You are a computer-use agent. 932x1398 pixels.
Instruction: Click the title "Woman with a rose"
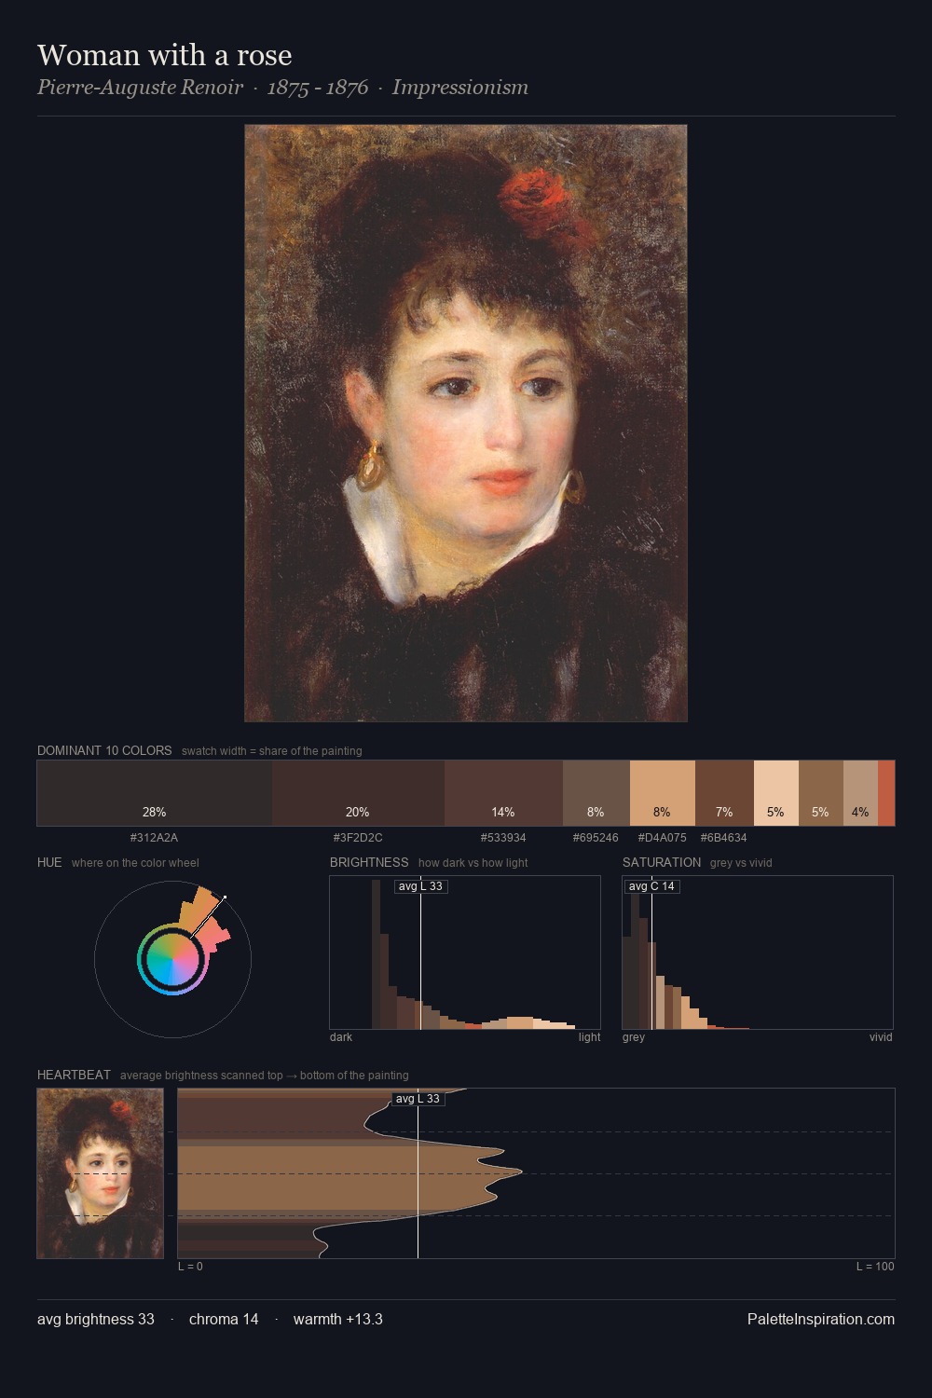click(165, 55)
